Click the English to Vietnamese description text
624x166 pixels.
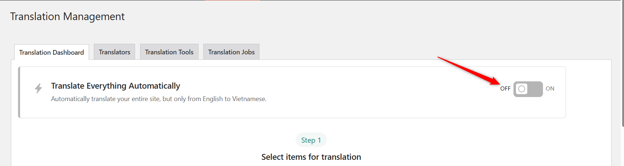pos(159,99)
